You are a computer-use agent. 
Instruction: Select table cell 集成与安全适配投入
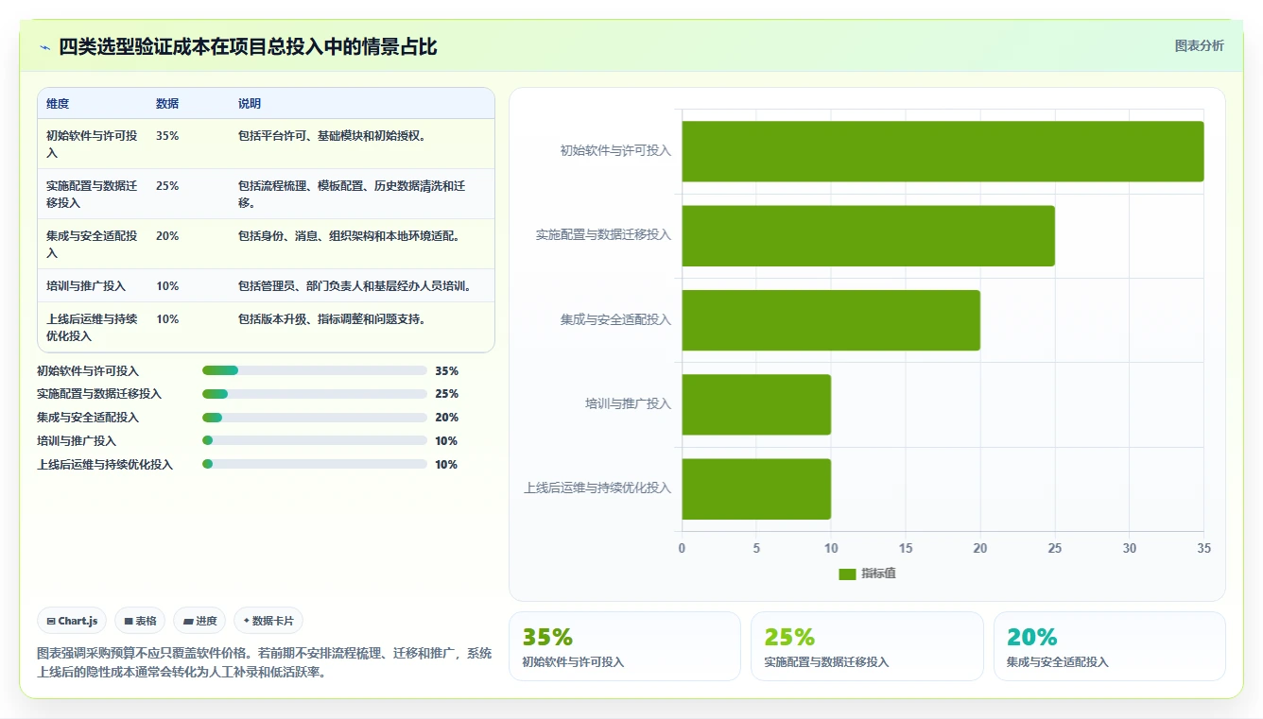click(x=92, y=244)
